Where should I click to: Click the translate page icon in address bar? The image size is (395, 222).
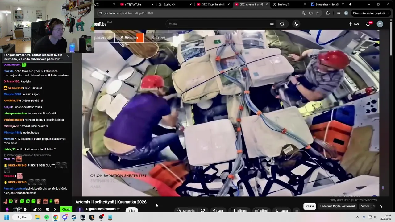coord(304,13)
